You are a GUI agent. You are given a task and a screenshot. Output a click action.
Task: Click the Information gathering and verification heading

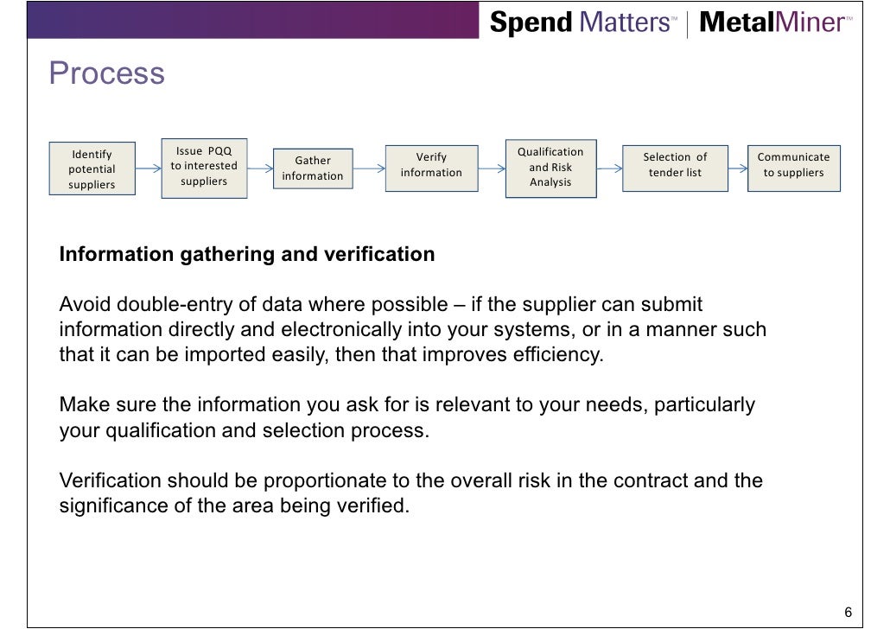[247, 254]
